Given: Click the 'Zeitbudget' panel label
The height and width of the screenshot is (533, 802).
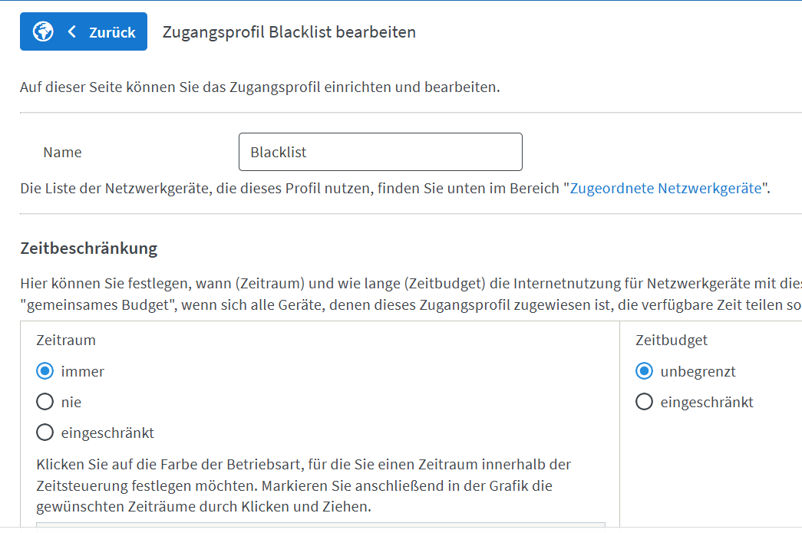Looking at the screenshot, I should [x=672, y=340].
